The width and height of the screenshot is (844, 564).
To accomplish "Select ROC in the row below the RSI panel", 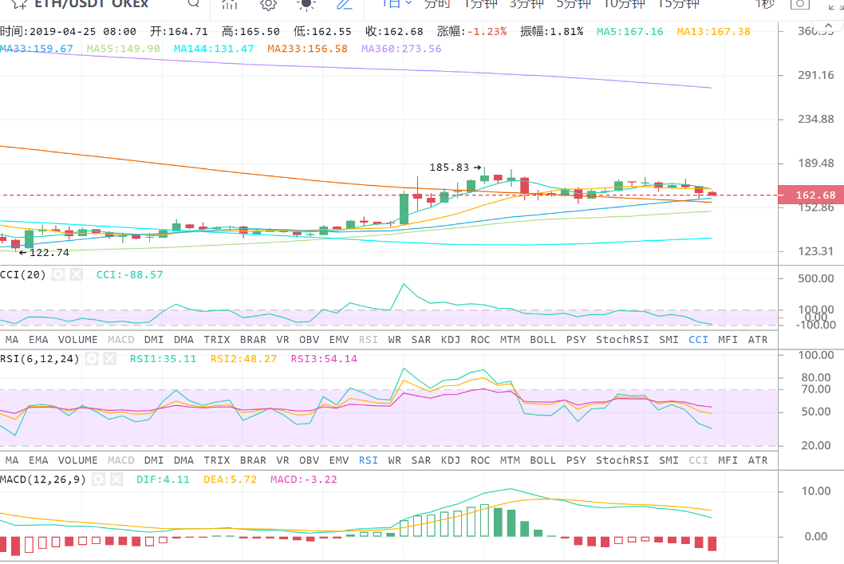I will pos(480,460).
